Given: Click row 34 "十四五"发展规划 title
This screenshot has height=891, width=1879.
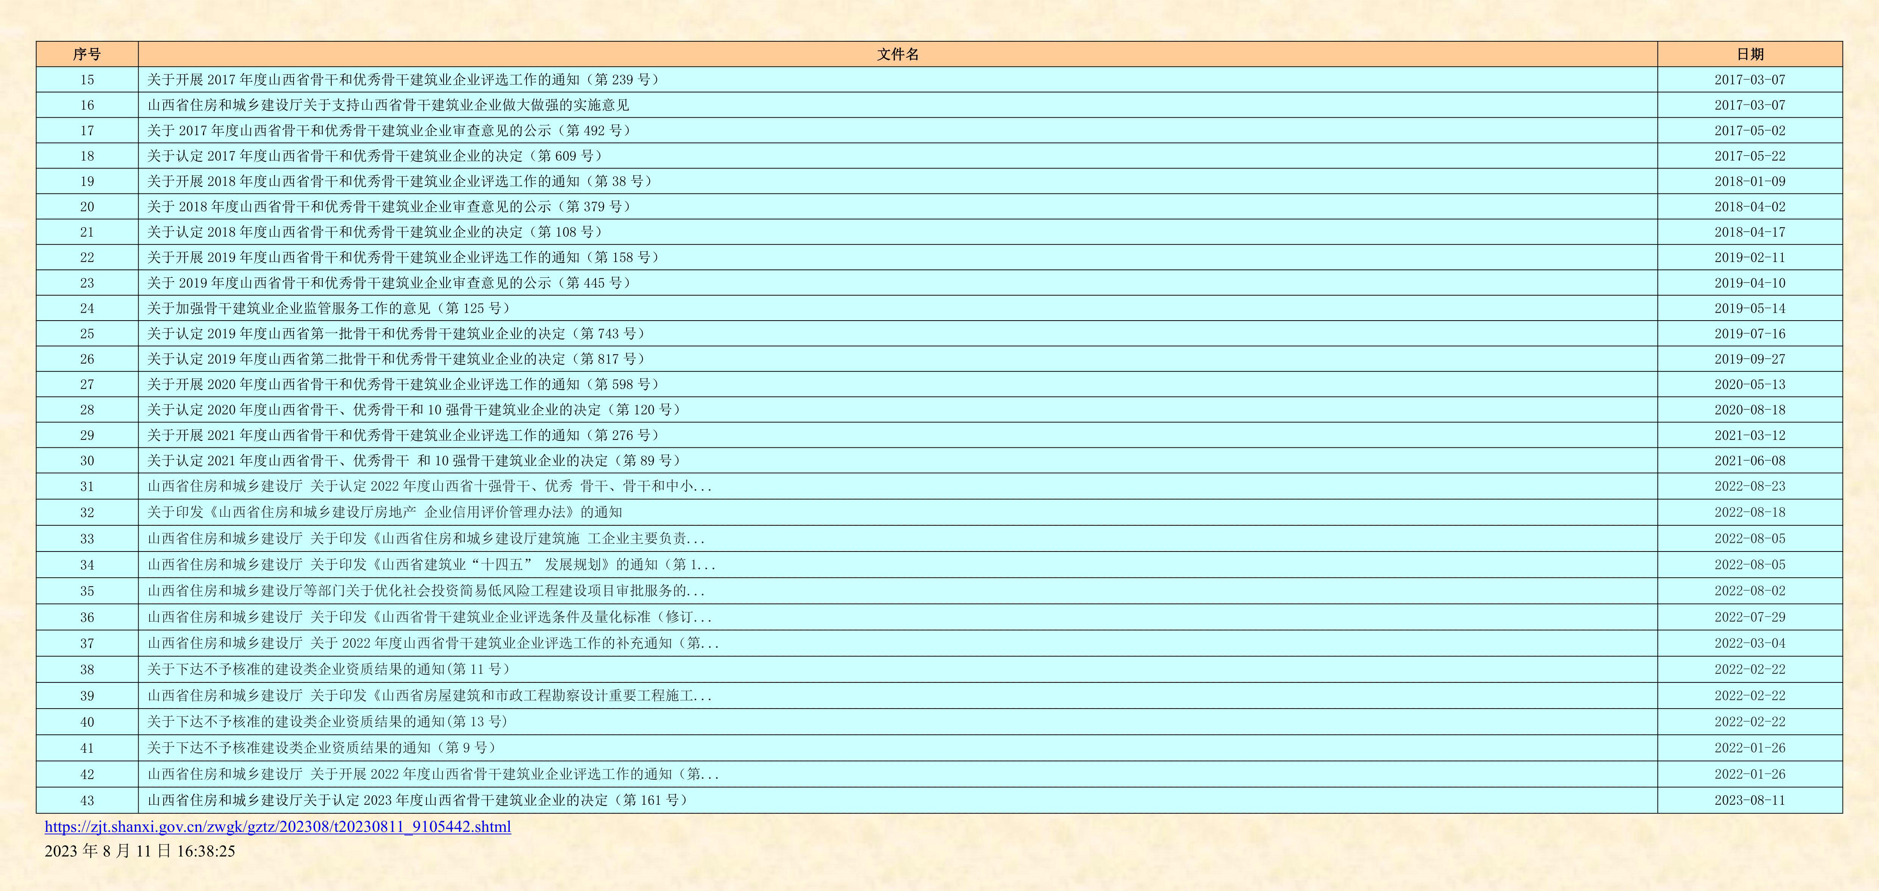Looking at the screenshot, I should pos(430,565).
